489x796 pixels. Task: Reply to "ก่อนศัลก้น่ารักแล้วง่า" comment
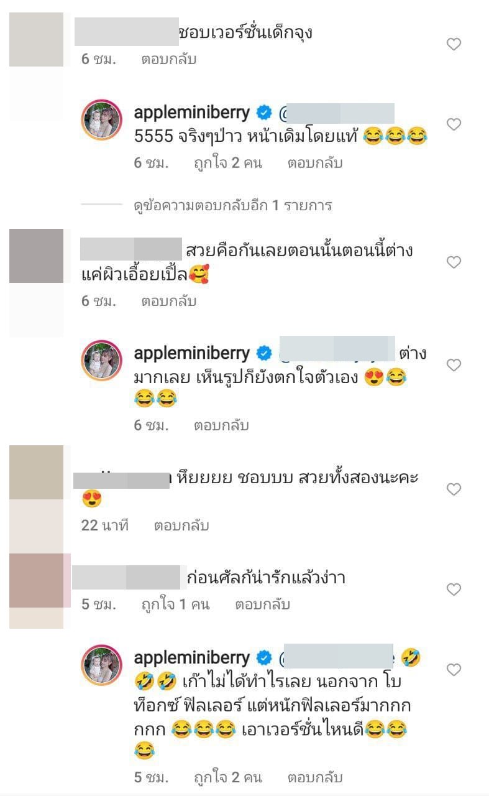click(262, 604)
